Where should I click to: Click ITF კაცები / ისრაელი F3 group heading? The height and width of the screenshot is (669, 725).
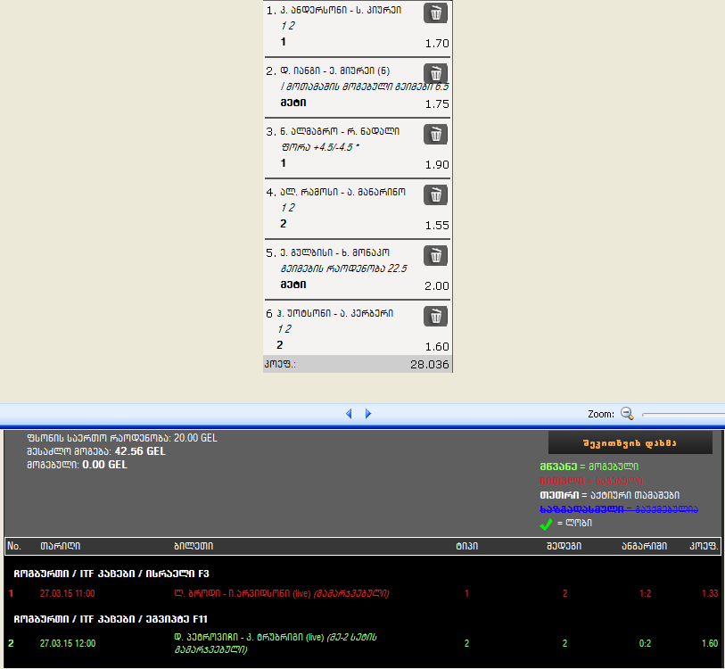coord(111,574)
